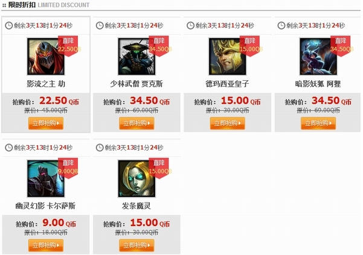This screenshot has width=363, height=255.
Task: Purchase 德玛西亚皇子 via 立即抢购
Action: [x=228, y=123]
